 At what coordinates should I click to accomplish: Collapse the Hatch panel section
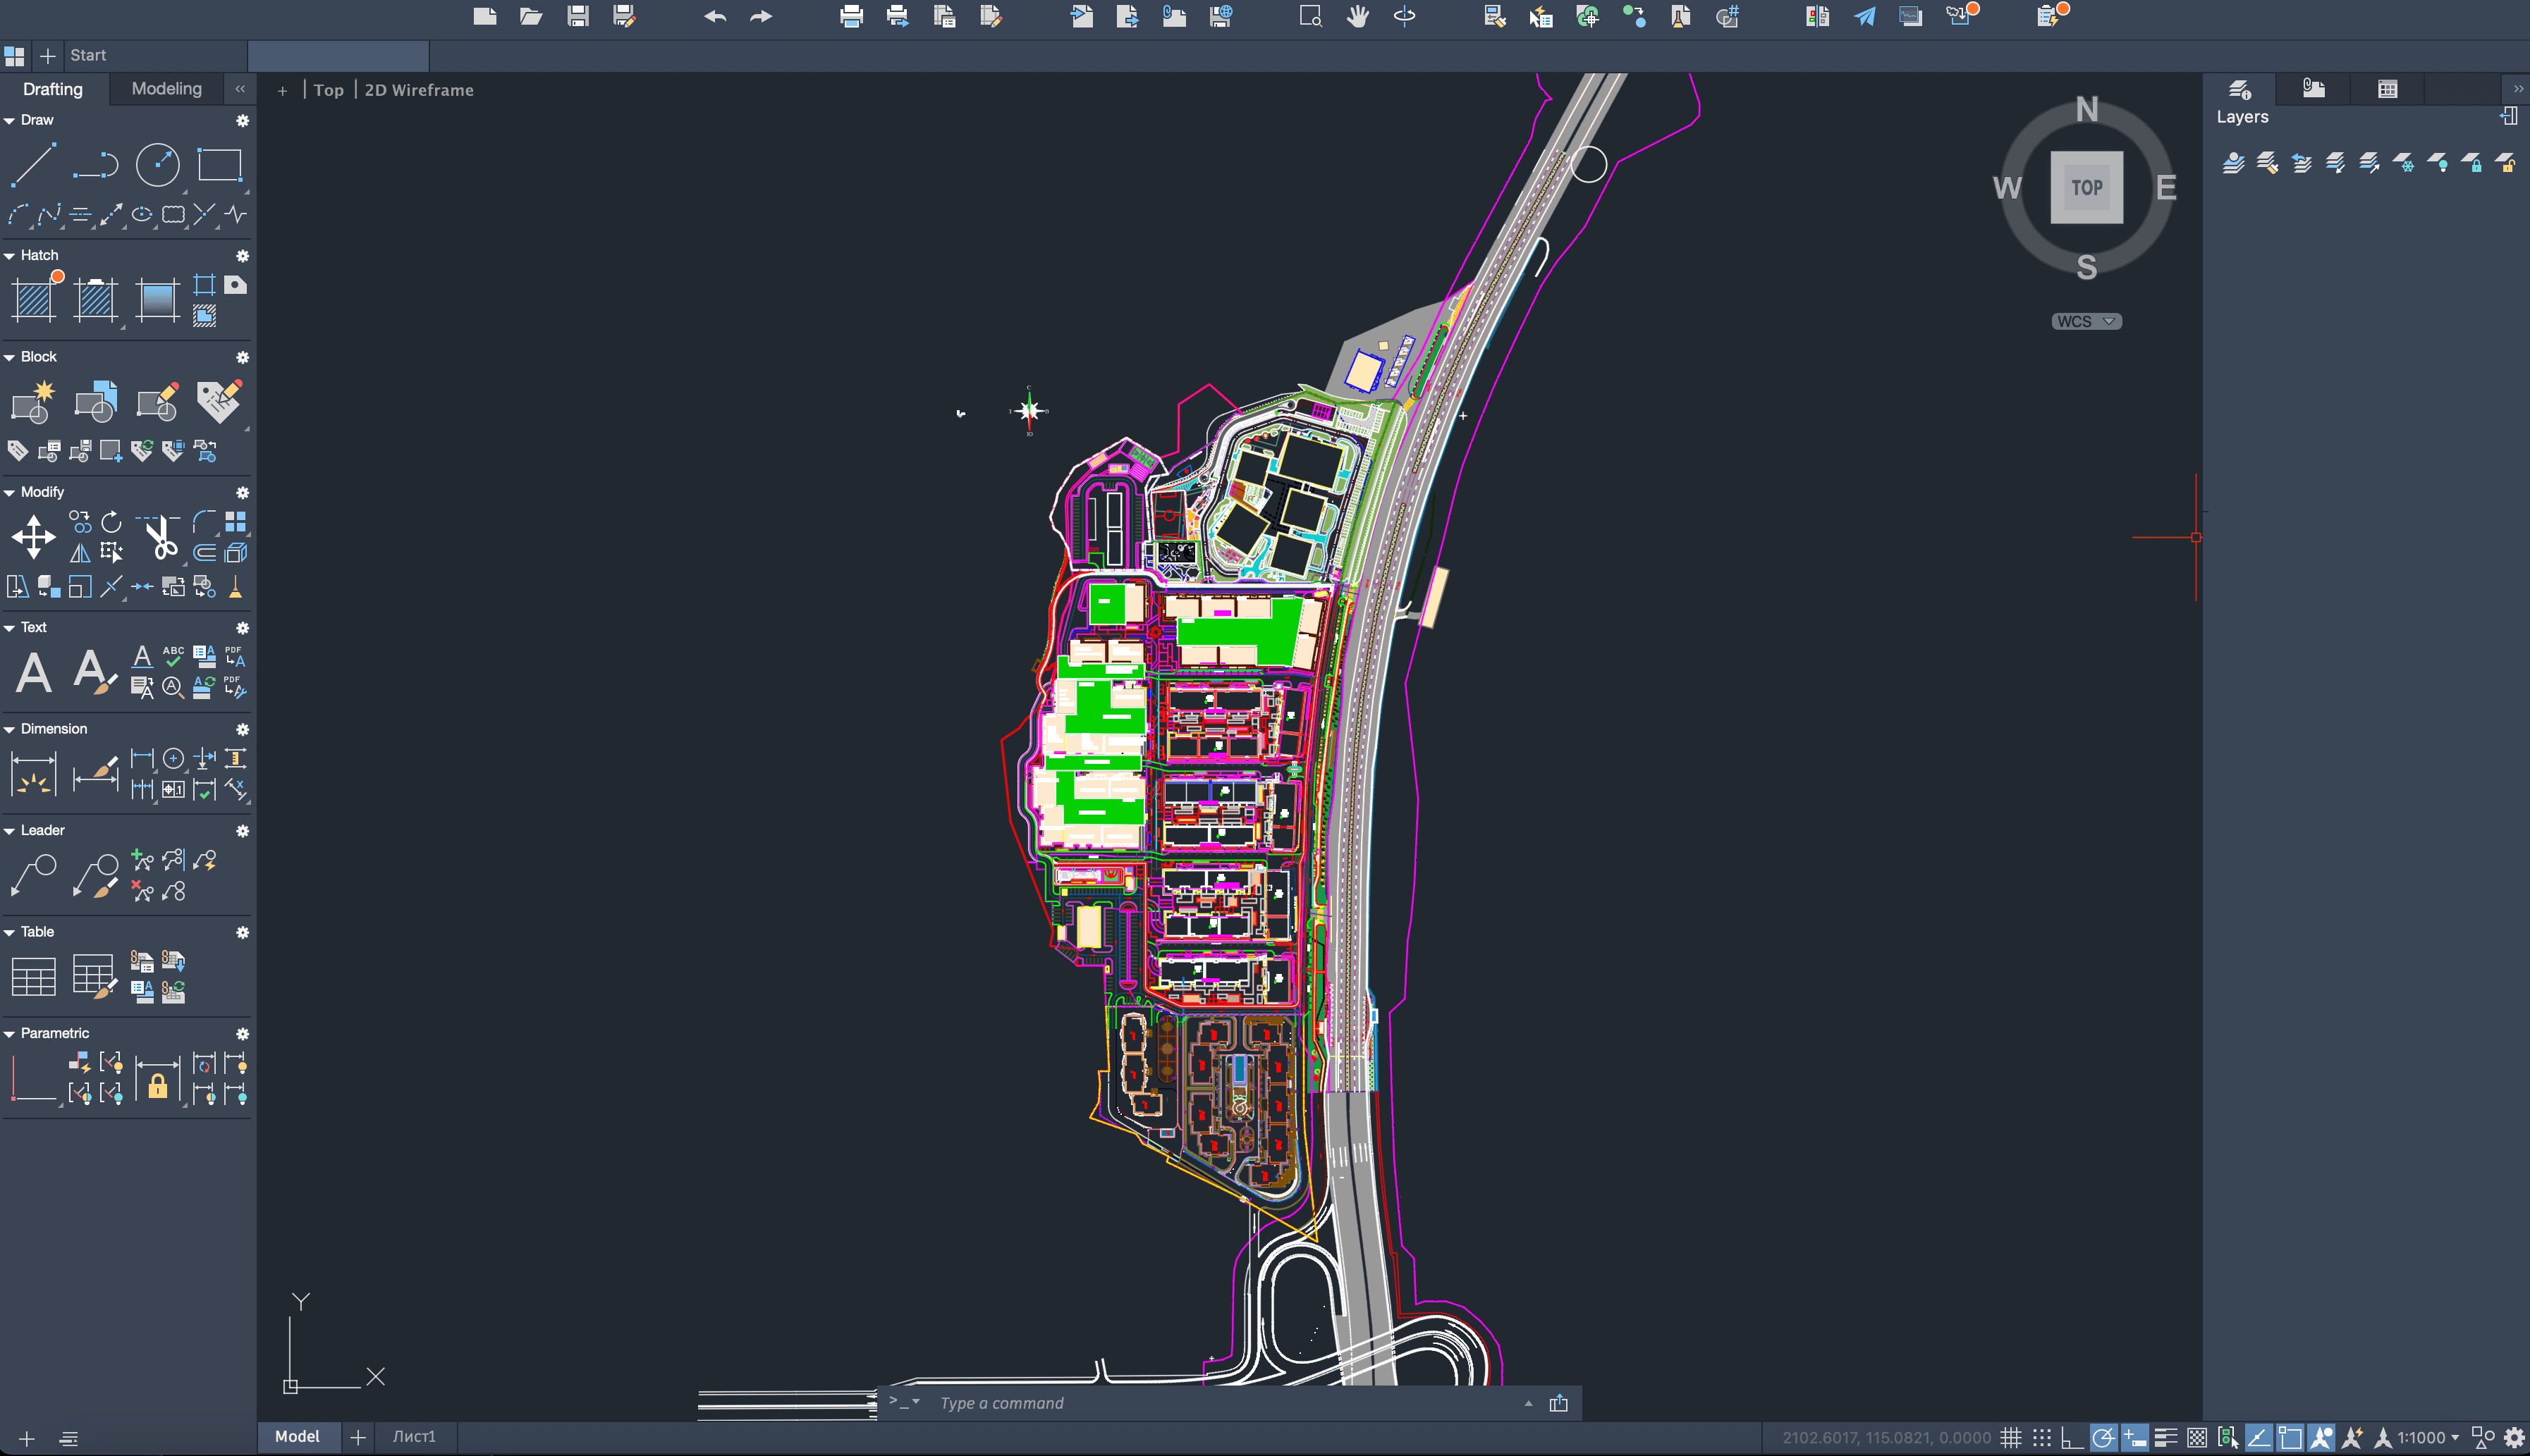coord(9,256)
